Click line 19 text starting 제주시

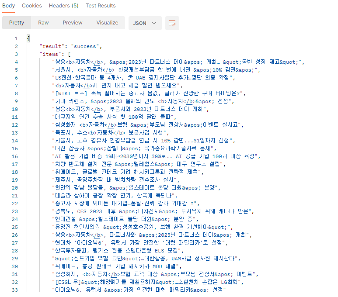[115, 180]
